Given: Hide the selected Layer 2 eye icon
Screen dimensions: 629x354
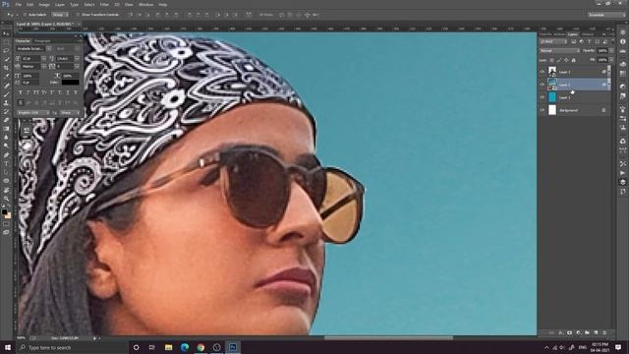Looking at the screenshot, I should point(543,85).
